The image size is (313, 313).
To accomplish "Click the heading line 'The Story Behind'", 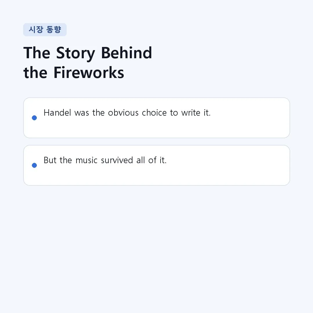I will (x=88, y=53).
